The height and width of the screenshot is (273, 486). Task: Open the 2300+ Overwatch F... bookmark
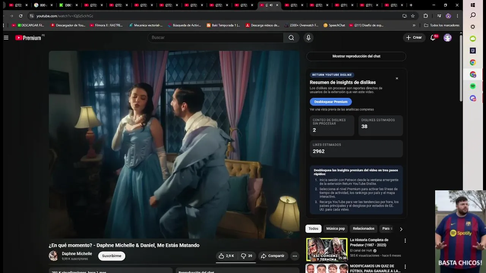[x=301, y=25]
